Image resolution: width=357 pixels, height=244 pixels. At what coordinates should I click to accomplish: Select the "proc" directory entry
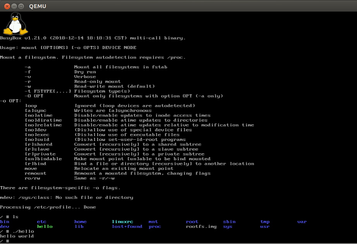coord(154,226)
